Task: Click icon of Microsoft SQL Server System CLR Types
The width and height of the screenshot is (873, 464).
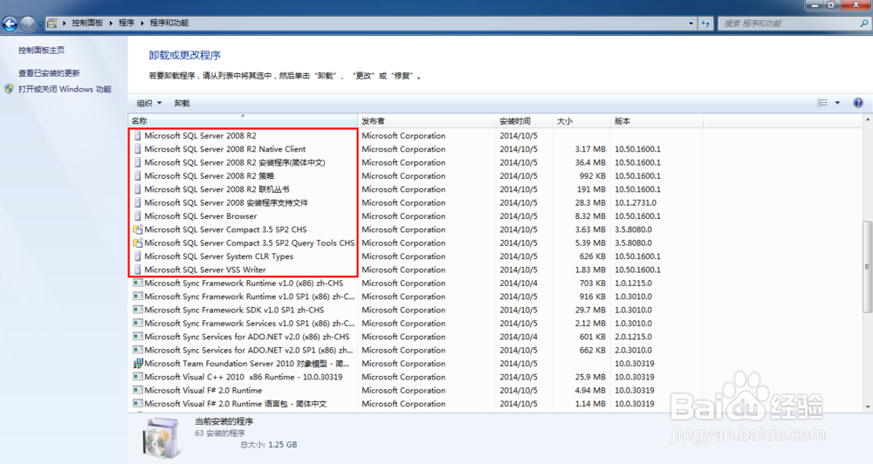Action: pyautogui.click(x=138, y=256)
